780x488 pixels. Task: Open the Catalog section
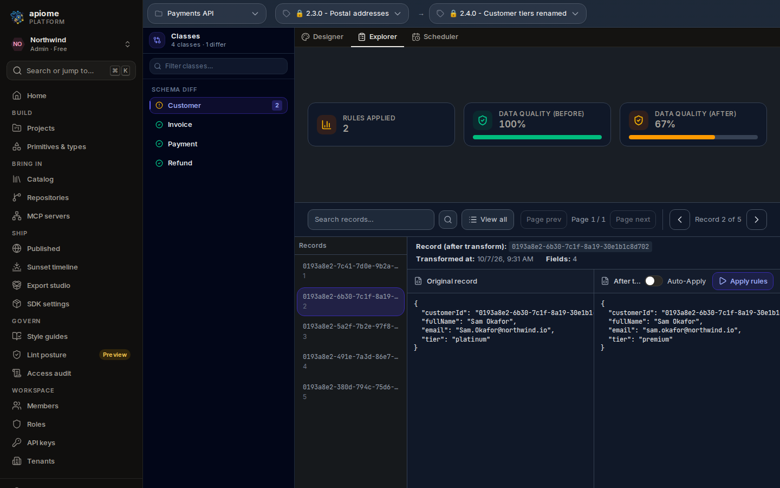pyautogui.click(x=71, y=179)
